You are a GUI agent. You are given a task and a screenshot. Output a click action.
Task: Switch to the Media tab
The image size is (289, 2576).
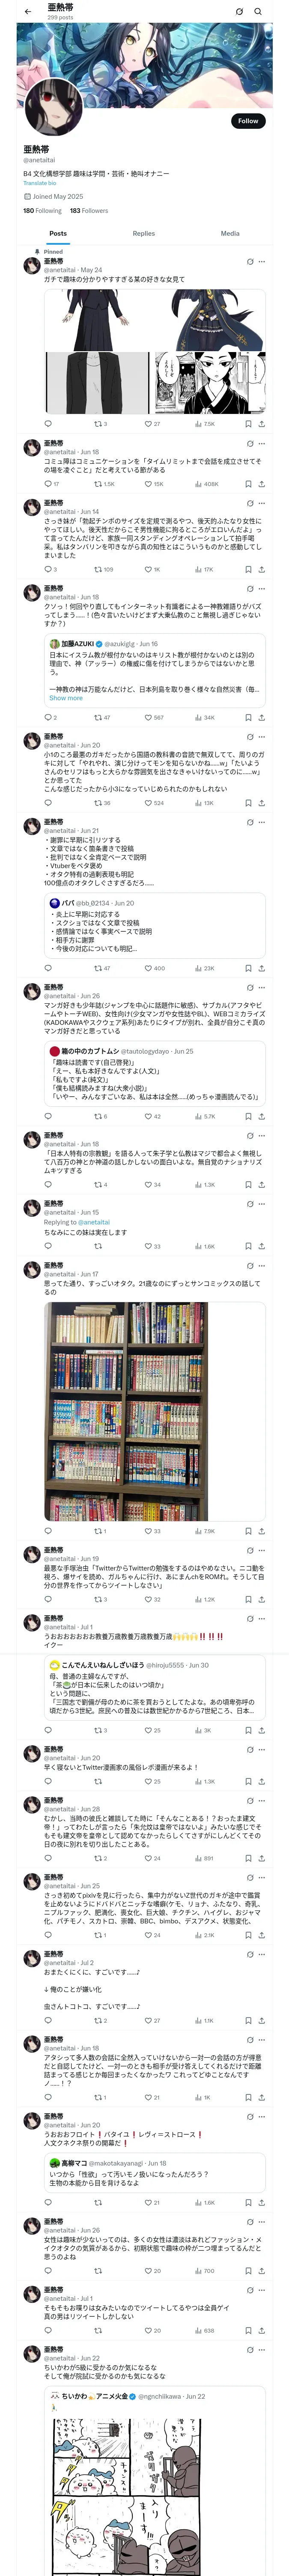230,233
